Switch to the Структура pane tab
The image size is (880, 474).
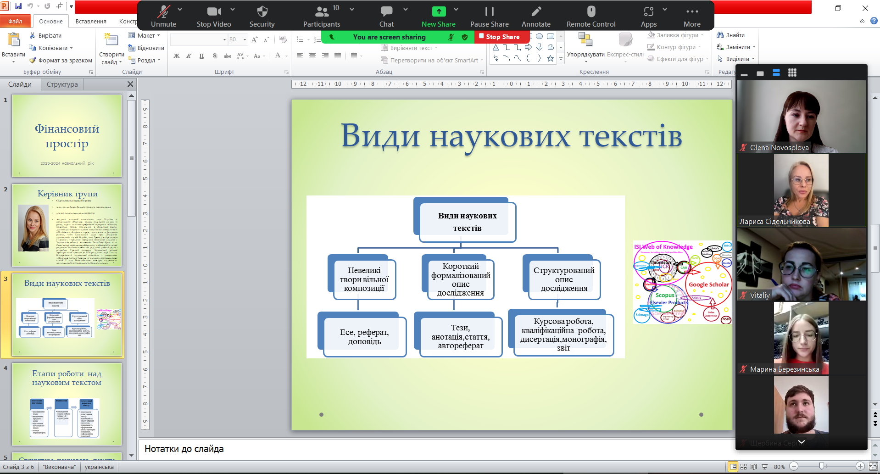[62, 84]
